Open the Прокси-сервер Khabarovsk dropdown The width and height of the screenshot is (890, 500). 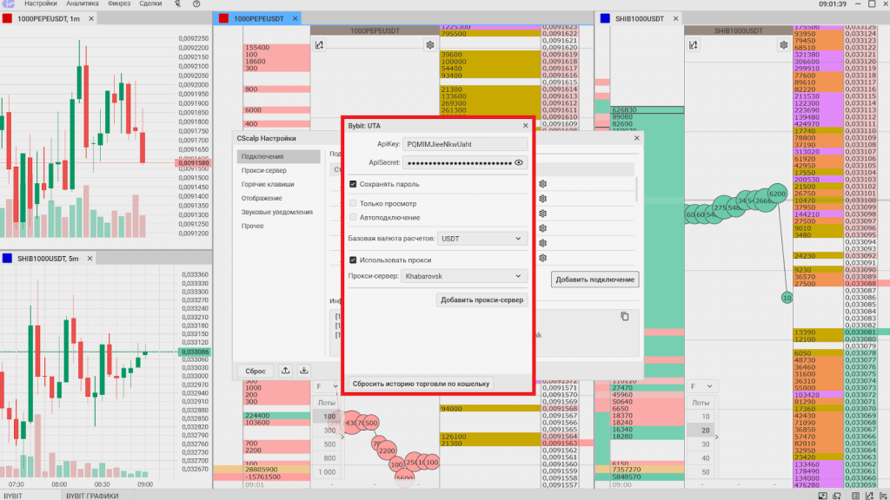click(x=464, y=276)
